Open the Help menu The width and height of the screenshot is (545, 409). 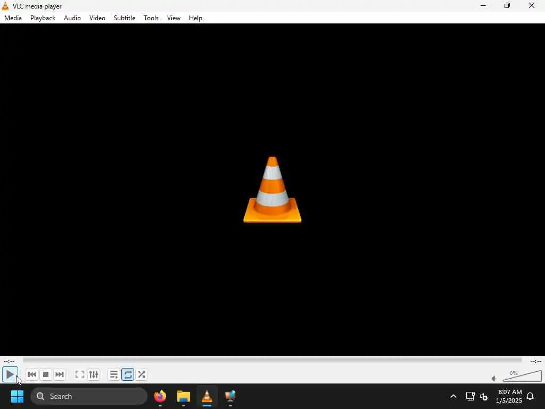(x=196, y=18)
